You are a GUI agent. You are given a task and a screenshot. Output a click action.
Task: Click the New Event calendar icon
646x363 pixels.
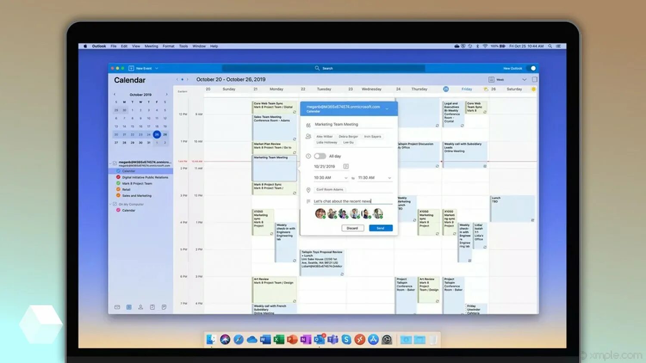tap(131, 68)
